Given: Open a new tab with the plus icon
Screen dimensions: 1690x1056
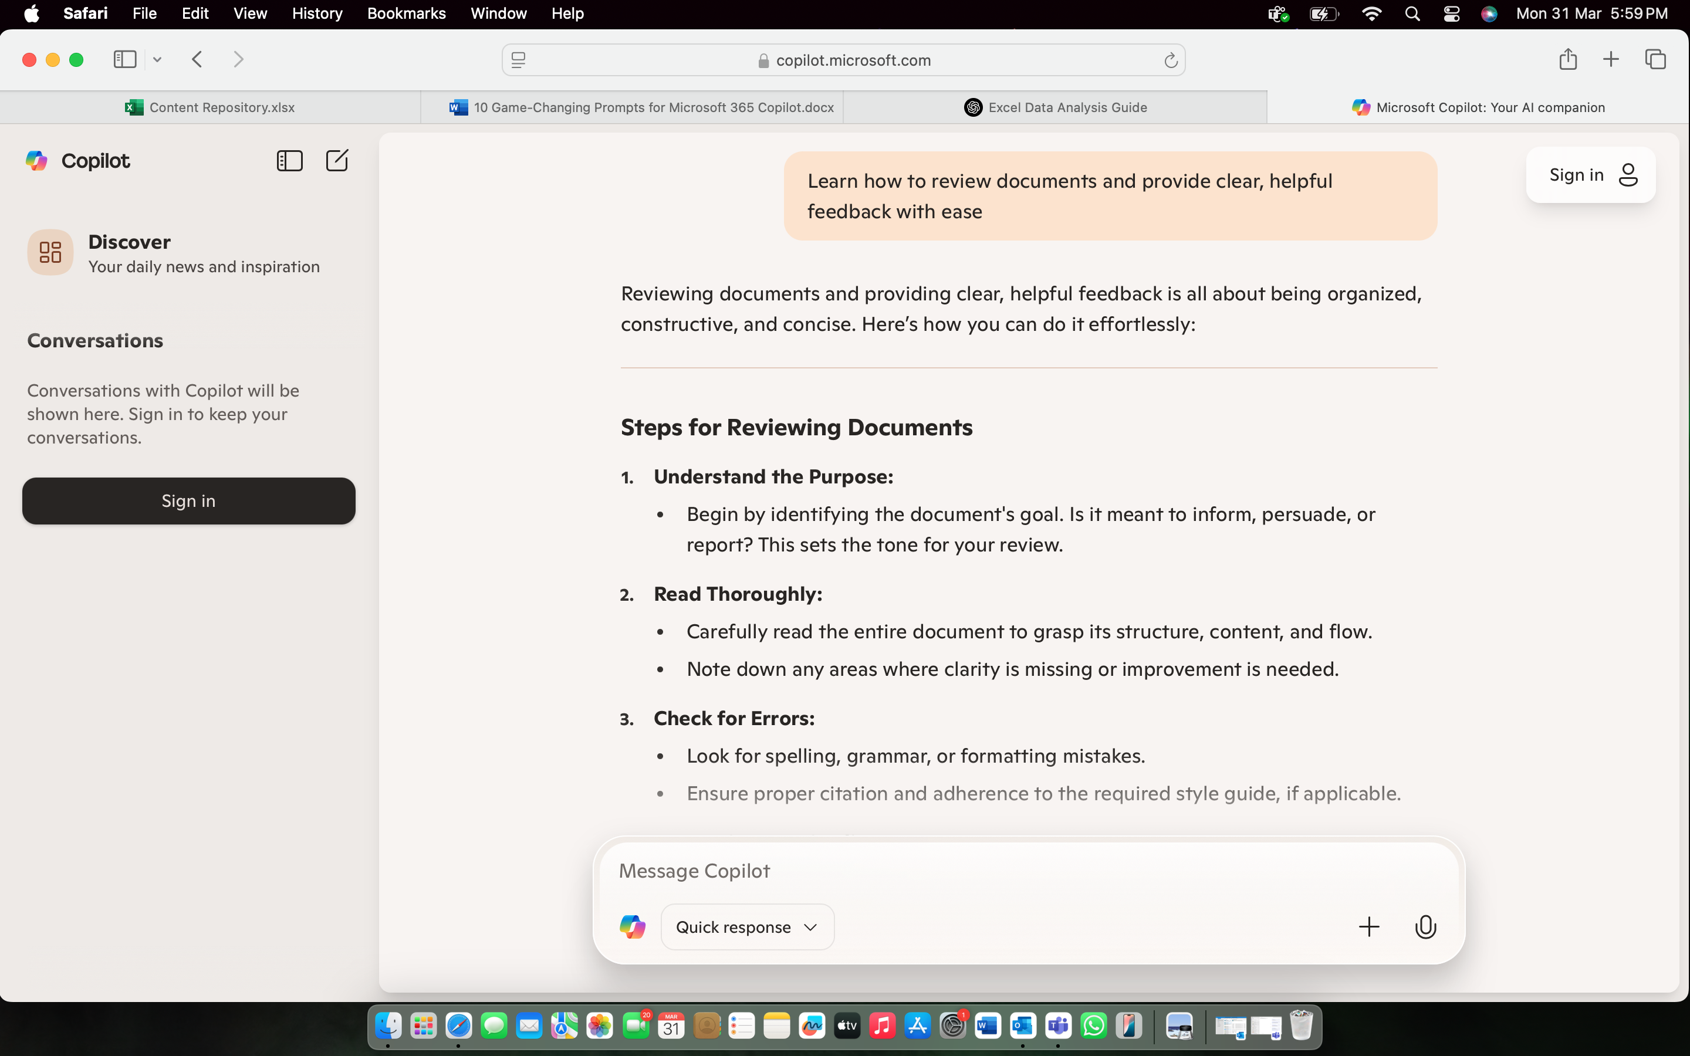Looking at the screenshot, I should (x=1610, y=59).
